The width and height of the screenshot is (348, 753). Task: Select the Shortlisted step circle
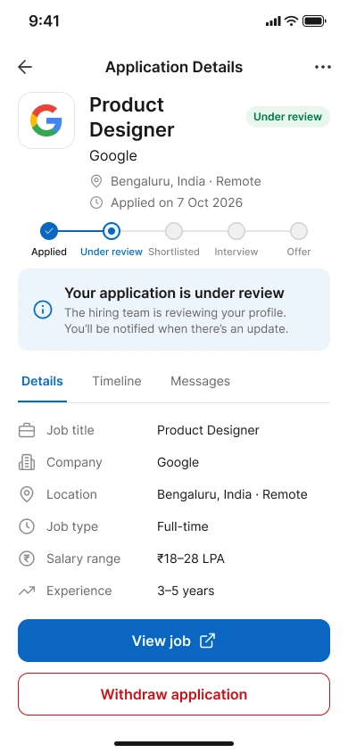click(x=174, y=231)
